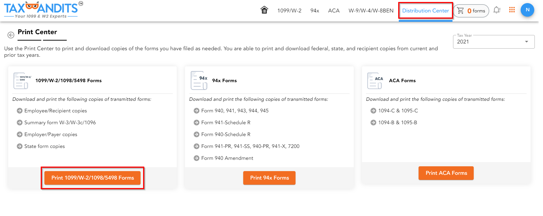Viewport: 543px width, 216px height.
Task: Click the '1094-C & 1095-C' text
Action: pyautogui.click(x=398, y=111)
